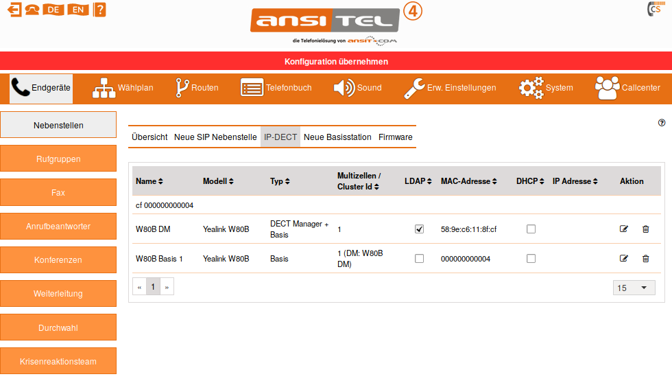Edit the W80B DM entry
Viewport: 672px width, 381px height.
624,229
